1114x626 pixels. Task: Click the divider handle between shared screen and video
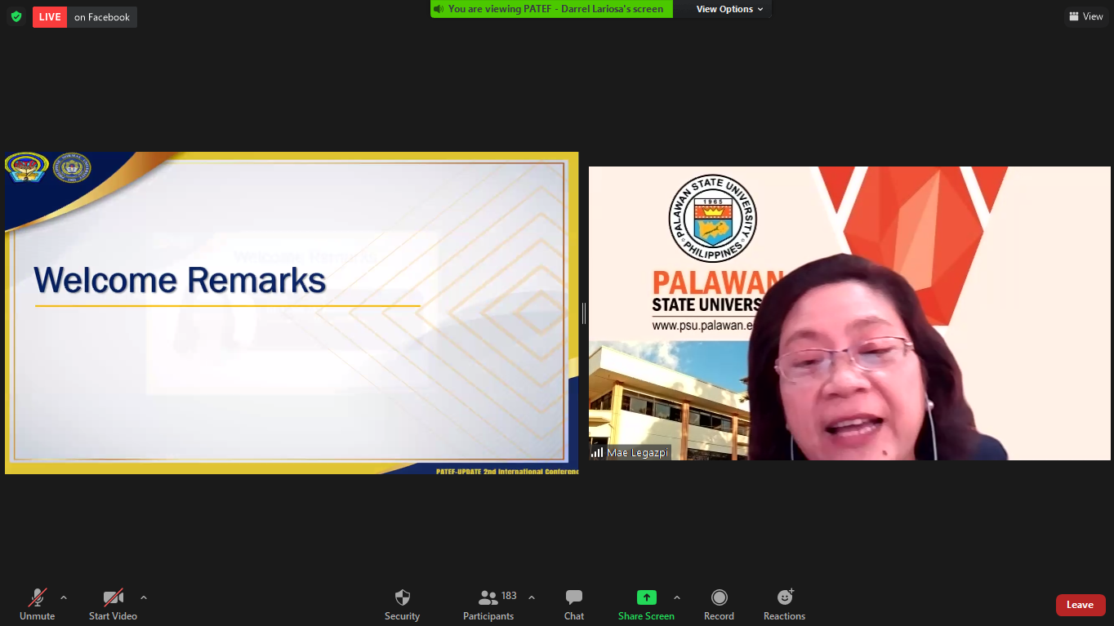(583, 313)
